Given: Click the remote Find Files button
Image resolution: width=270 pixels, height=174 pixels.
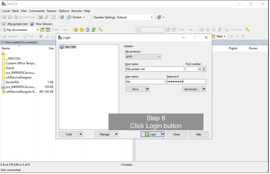Looking at the screenshot, I should pyautogui.click(x=234, y=30).
